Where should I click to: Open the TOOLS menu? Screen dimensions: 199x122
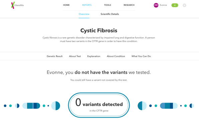tap(108, 5)
